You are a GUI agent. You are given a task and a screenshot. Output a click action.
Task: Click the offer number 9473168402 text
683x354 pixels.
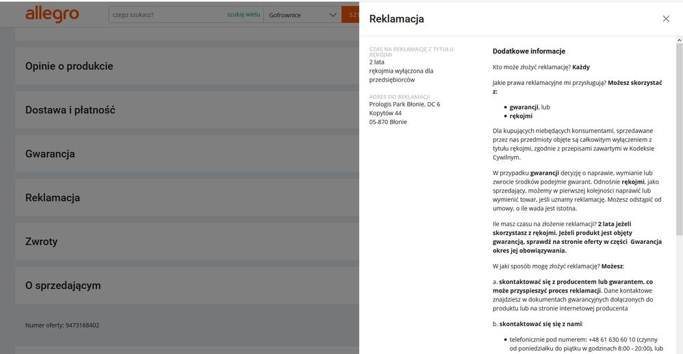(62, 325)
